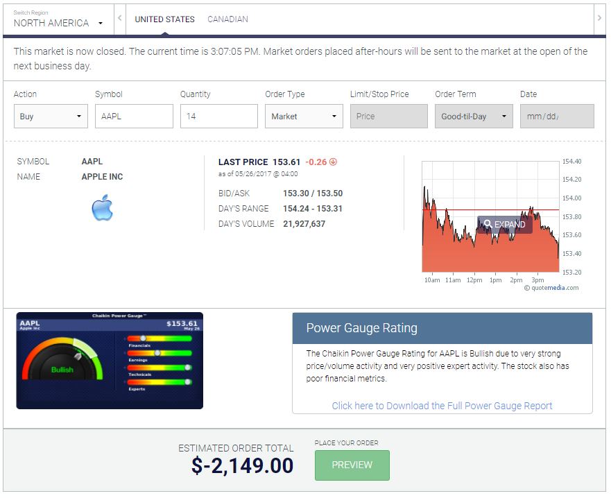Click the Experts gauge slider bar
Screen dimensions: 611x498
(160, 382)
